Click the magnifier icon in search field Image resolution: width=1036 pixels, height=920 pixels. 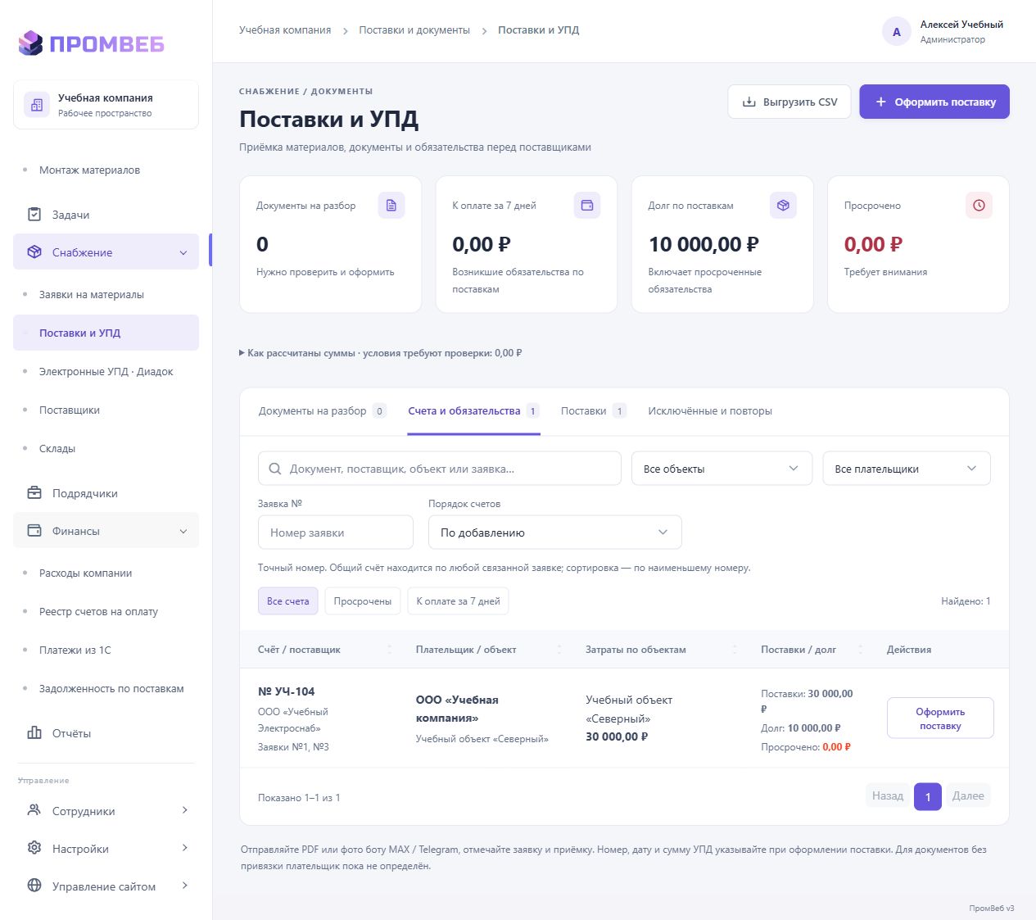point(275,469)
